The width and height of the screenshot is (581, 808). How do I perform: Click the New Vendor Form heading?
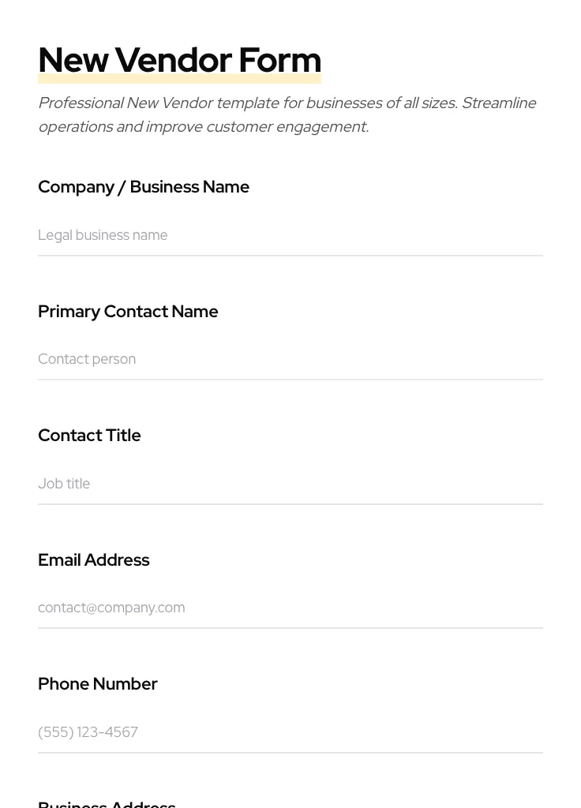[x=179, y=60]
